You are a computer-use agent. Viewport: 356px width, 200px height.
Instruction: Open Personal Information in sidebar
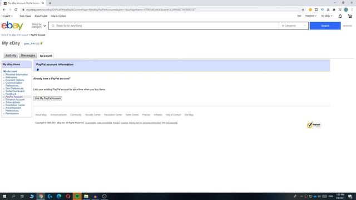pyautogui.click(x=17, y=74)
